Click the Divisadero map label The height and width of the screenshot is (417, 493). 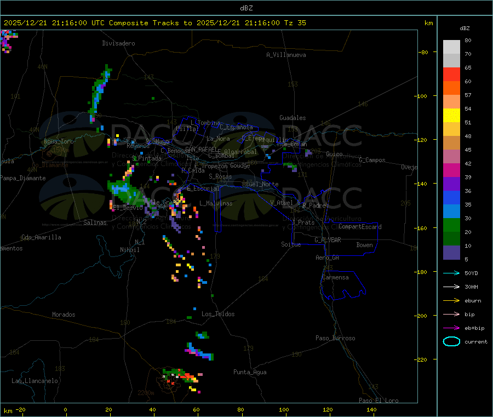118,43
